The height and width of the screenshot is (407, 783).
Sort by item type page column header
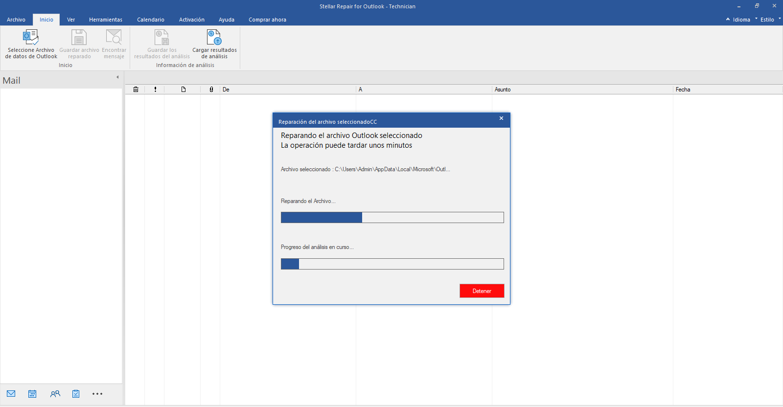[x=183, y=90]
